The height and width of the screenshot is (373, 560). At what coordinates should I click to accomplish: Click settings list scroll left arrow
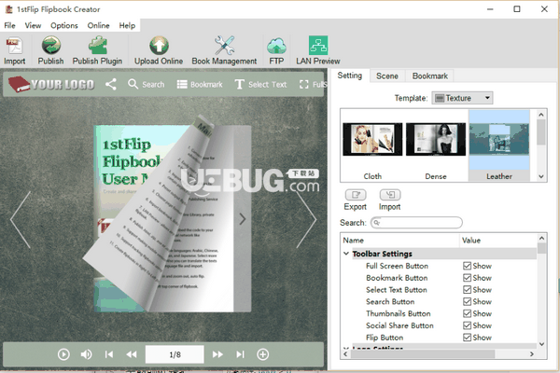(345, 354)
